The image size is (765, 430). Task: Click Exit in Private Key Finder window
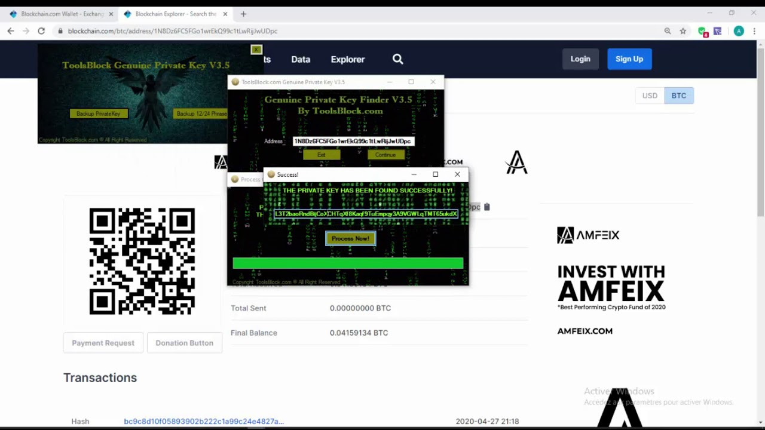click(x=322, y=155)
